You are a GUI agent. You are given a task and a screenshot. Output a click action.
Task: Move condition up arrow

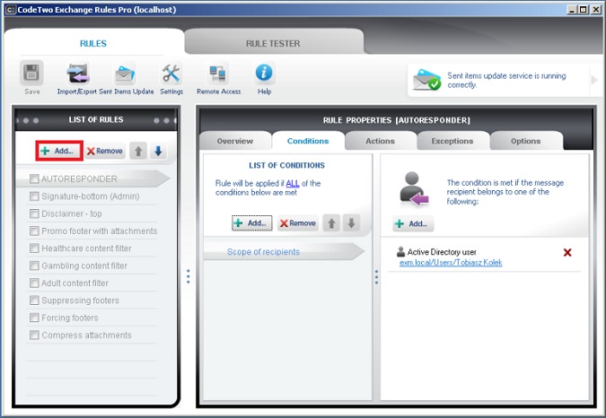(331, 223)
